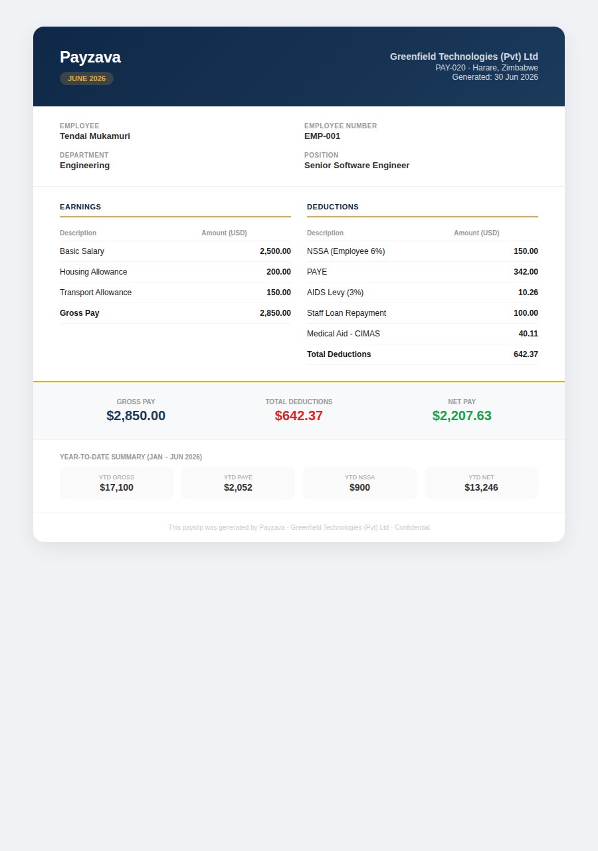Click the YTD Gross $17,100 card
This screenshot has height=851, width=598.
(x=116, y=483)
